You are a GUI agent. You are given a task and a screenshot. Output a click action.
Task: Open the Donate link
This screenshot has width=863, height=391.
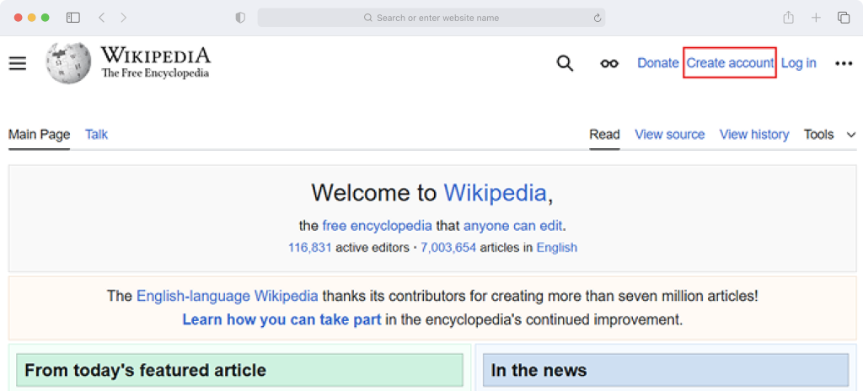coord(657,63)
